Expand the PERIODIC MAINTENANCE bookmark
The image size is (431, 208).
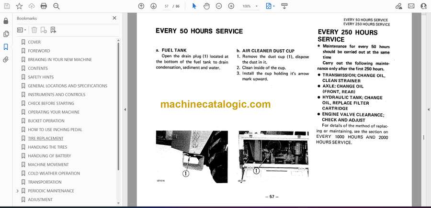(18, 191)
